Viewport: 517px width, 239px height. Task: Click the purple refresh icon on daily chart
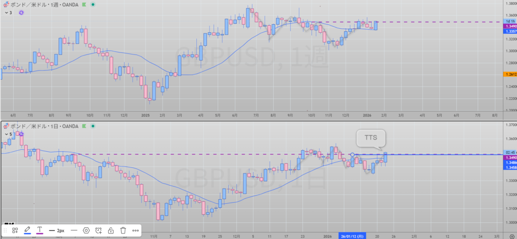coord(22,134)
